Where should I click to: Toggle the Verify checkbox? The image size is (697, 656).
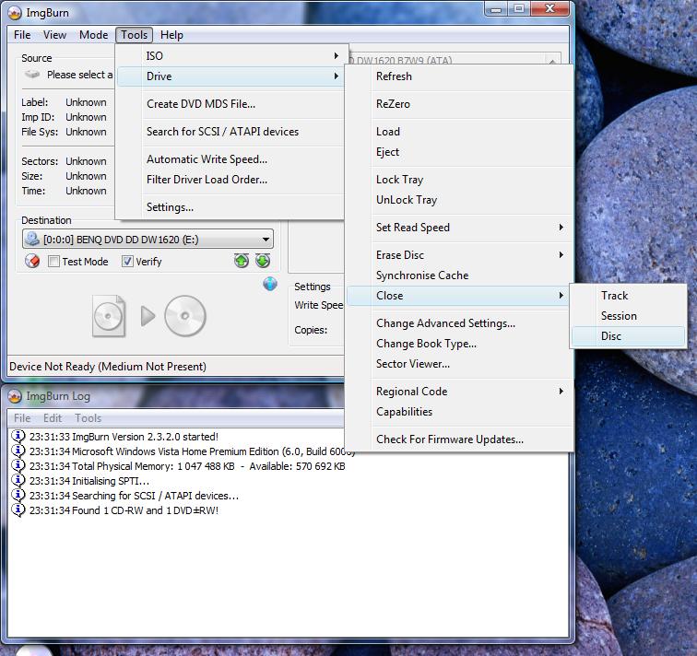(x=127, y=261)
